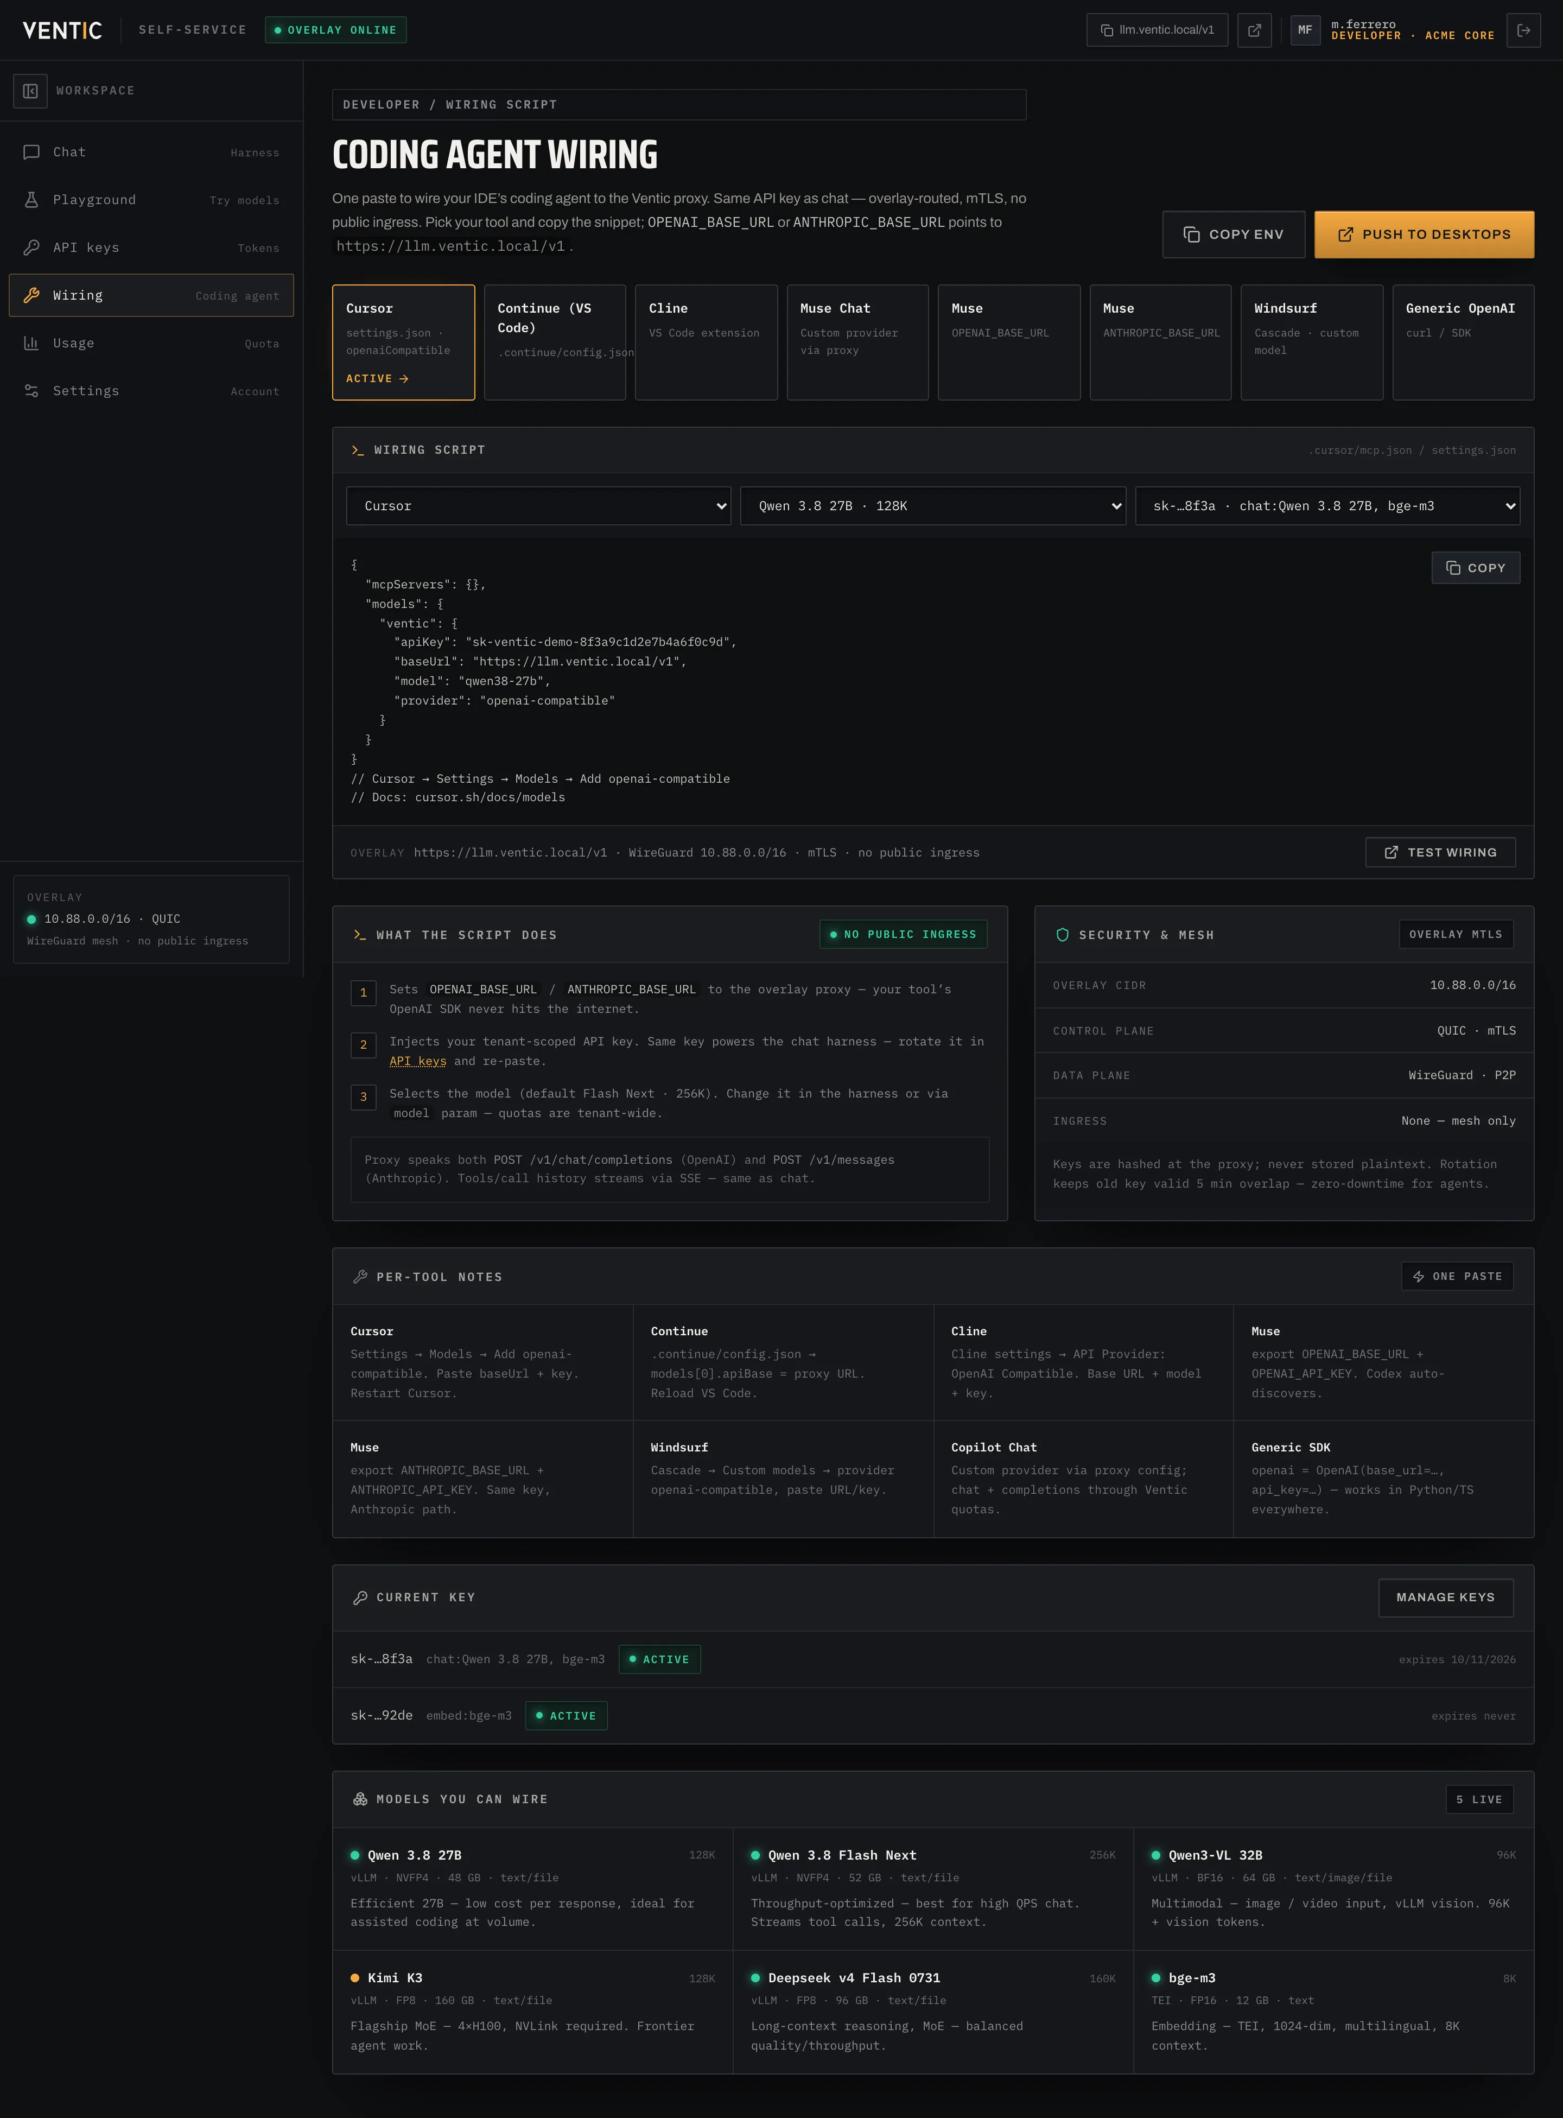The height and width of the screenshot is (2118, 1563).
Task: Click Overlay mTLS badge
Action: pyautogui.click(x=1456, y=935)
